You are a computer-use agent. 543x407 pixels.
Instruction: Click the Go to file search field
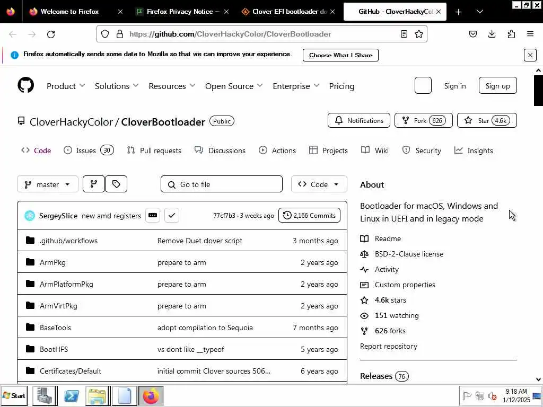[222, 184]
